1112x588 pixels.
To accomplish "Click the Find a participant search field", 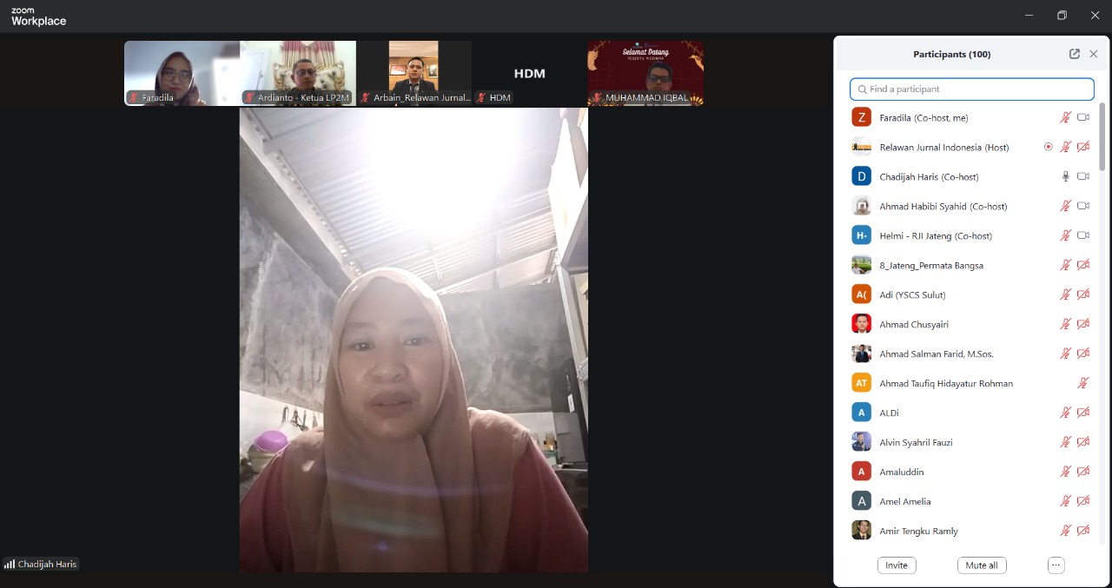I will [971, 89].
